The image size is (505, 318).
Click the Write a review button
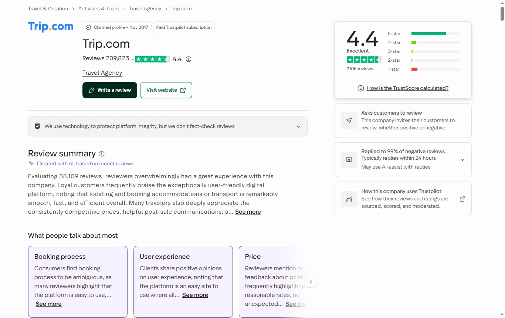pyautogui.click(x=110, y=90)
